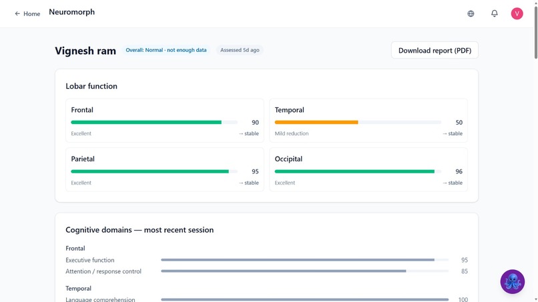Click the Overall: Normal status badge
Viewport: 538px width, 302px height.
[x=166, y=50]
